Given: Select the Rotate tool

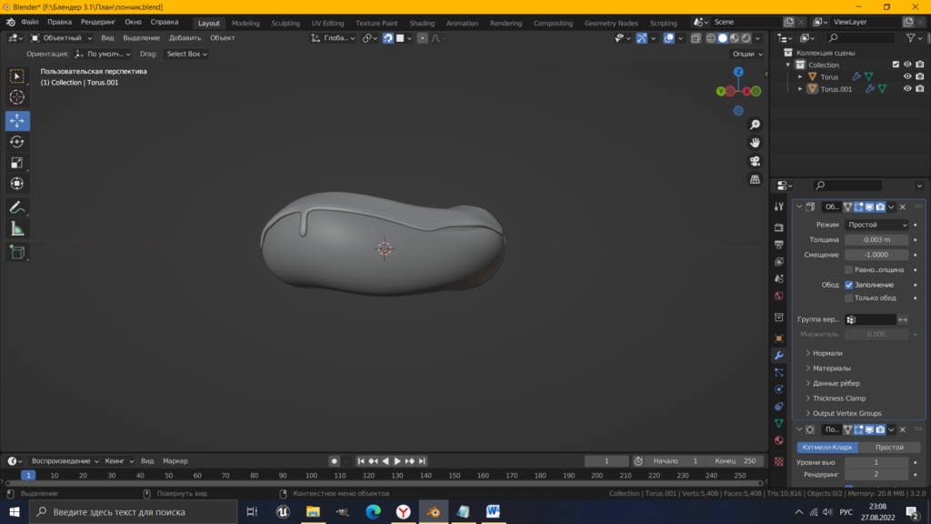Looking at the screenshot, I should (x=17, y=142).
